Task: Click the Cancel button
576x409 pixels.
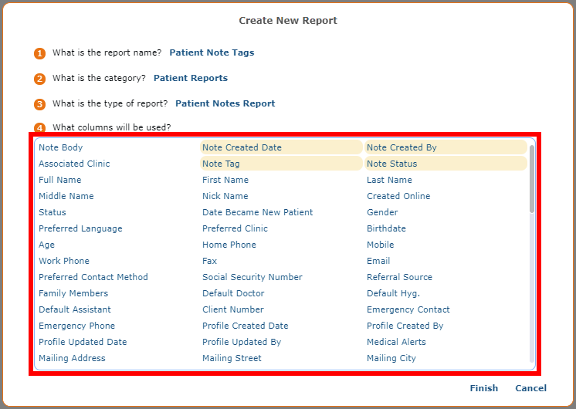Action: coord(530,388)
